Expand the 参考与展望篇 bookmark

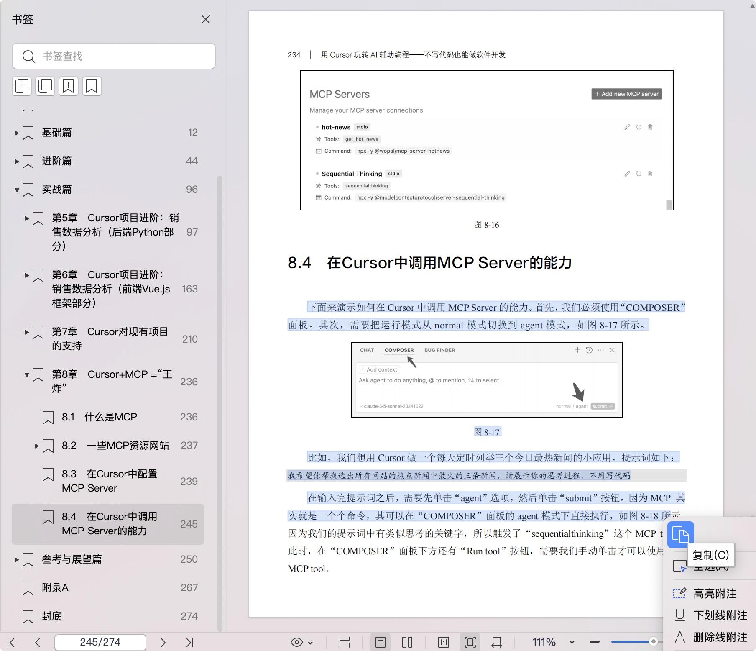pyautogui.click(x=17, y=560)
